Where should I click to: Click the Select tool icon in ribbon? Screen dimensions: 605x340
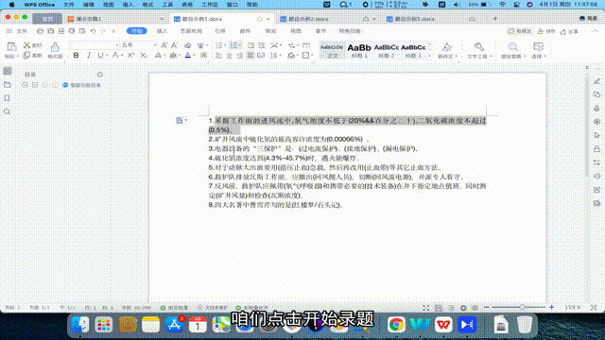[538, 46]
